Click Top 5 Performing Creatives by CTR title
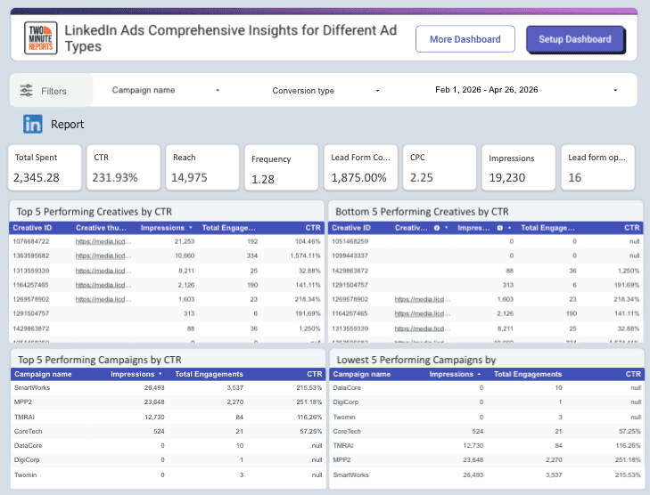This screenshot has height=495, width=650. point(95,212)
